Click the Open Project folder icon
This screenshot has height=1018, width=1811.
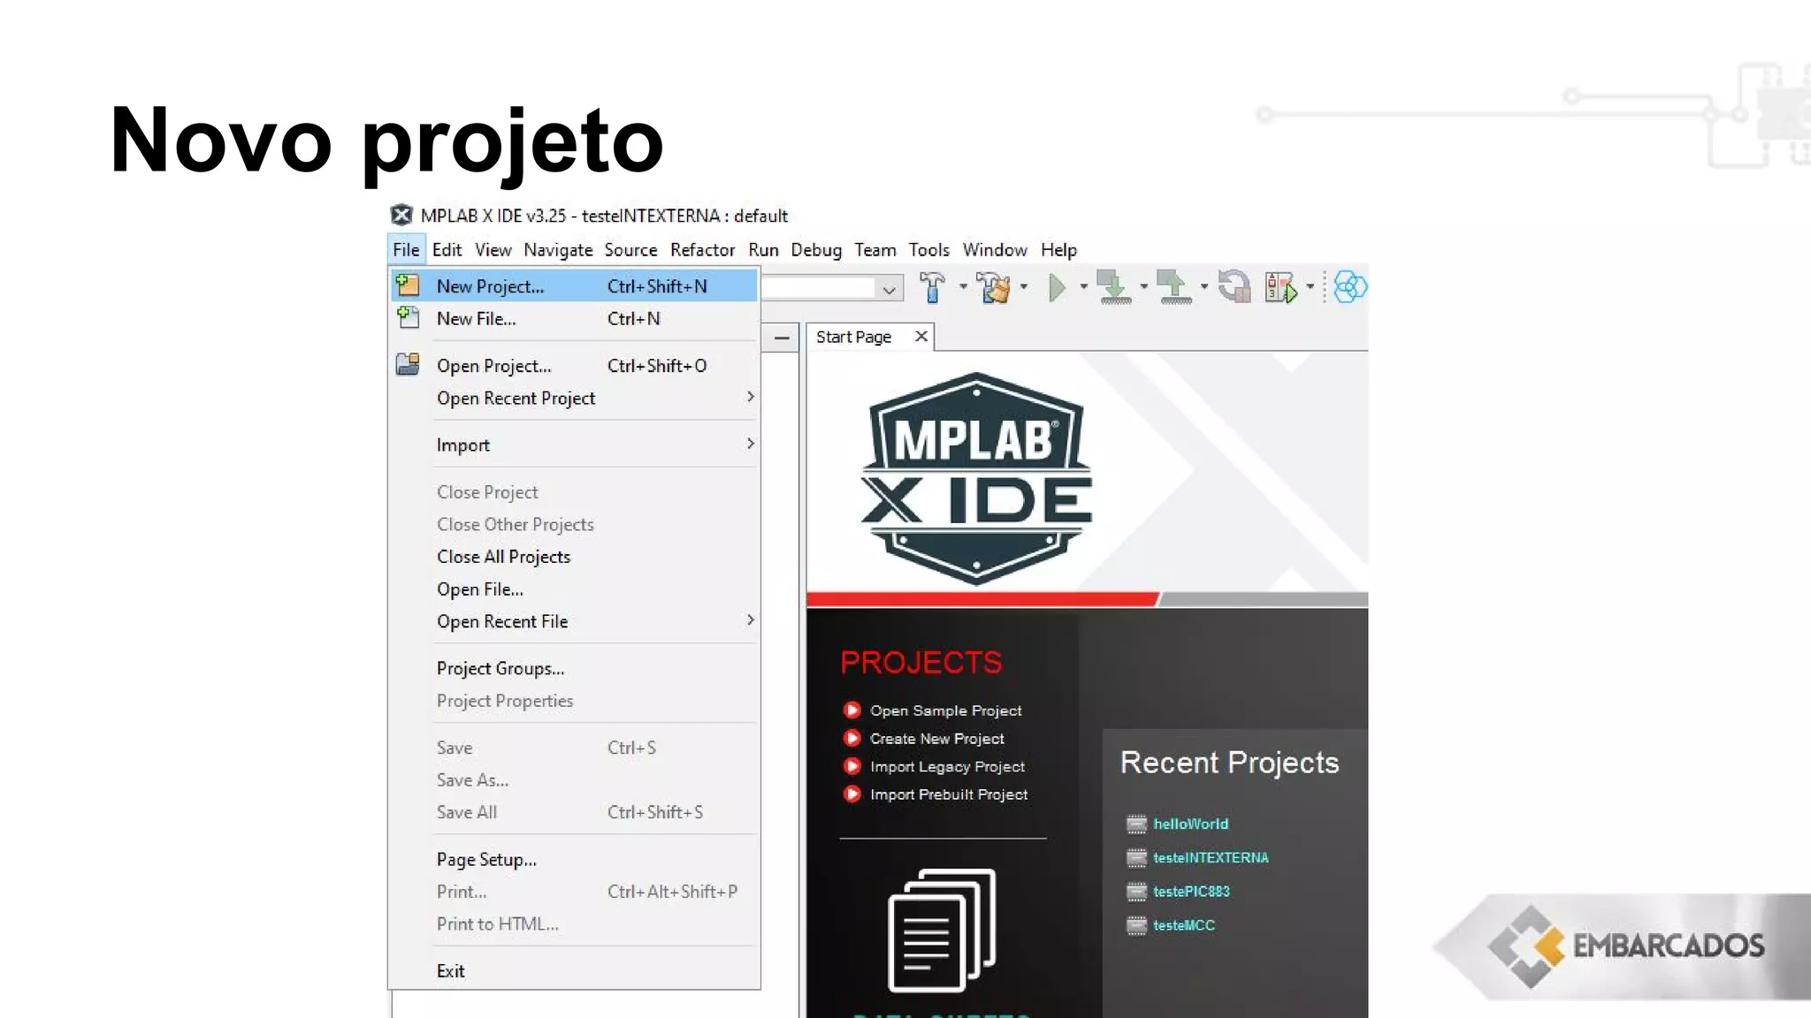408,364
